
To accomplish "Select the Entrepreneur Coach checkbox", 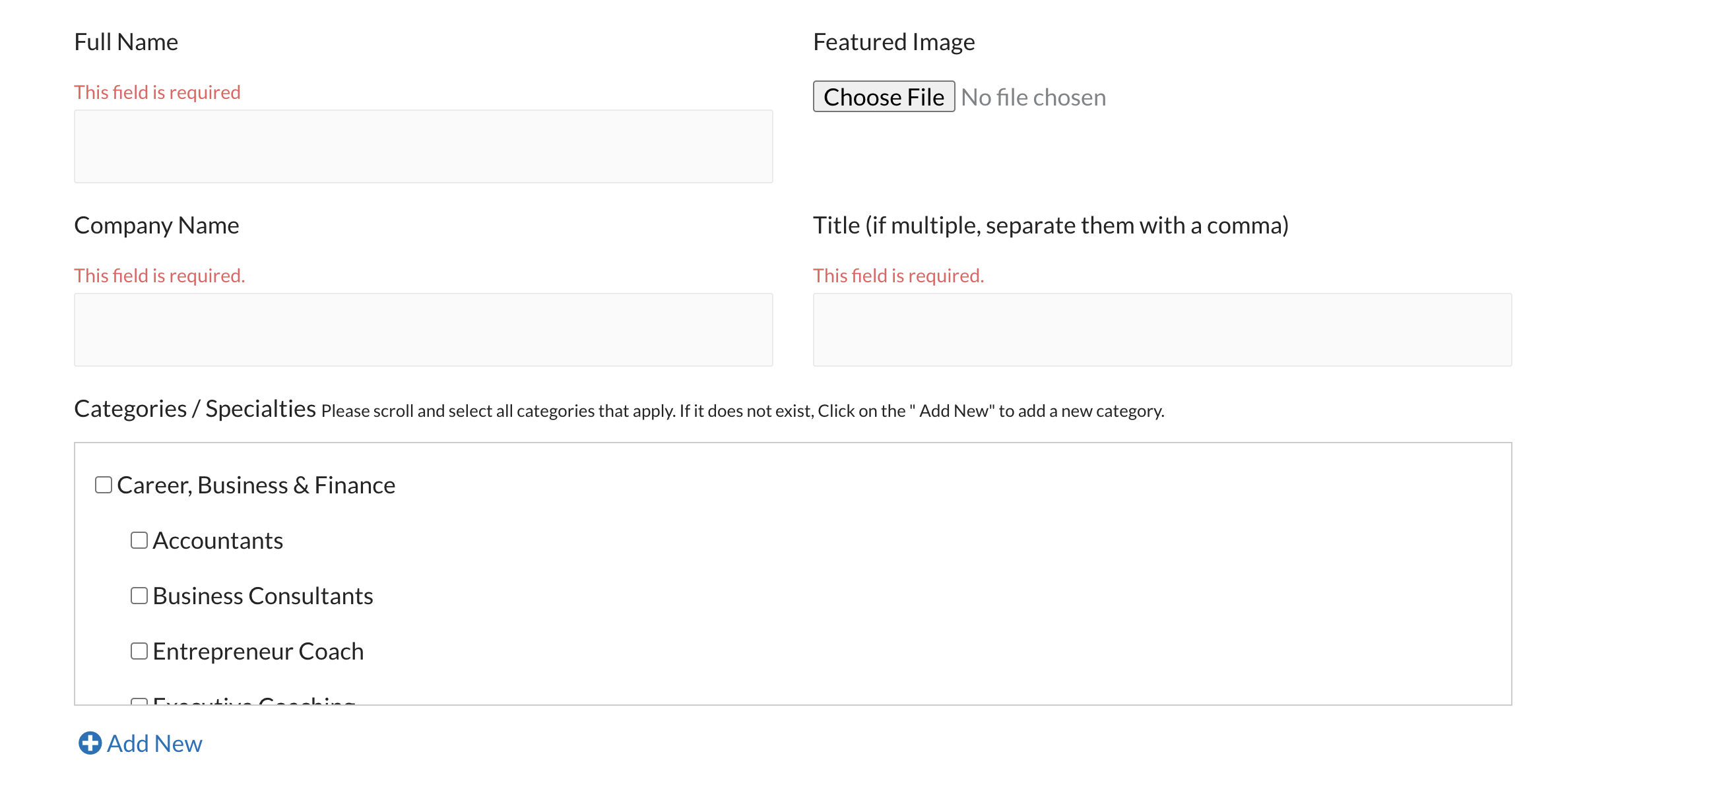I will [139, 650].
